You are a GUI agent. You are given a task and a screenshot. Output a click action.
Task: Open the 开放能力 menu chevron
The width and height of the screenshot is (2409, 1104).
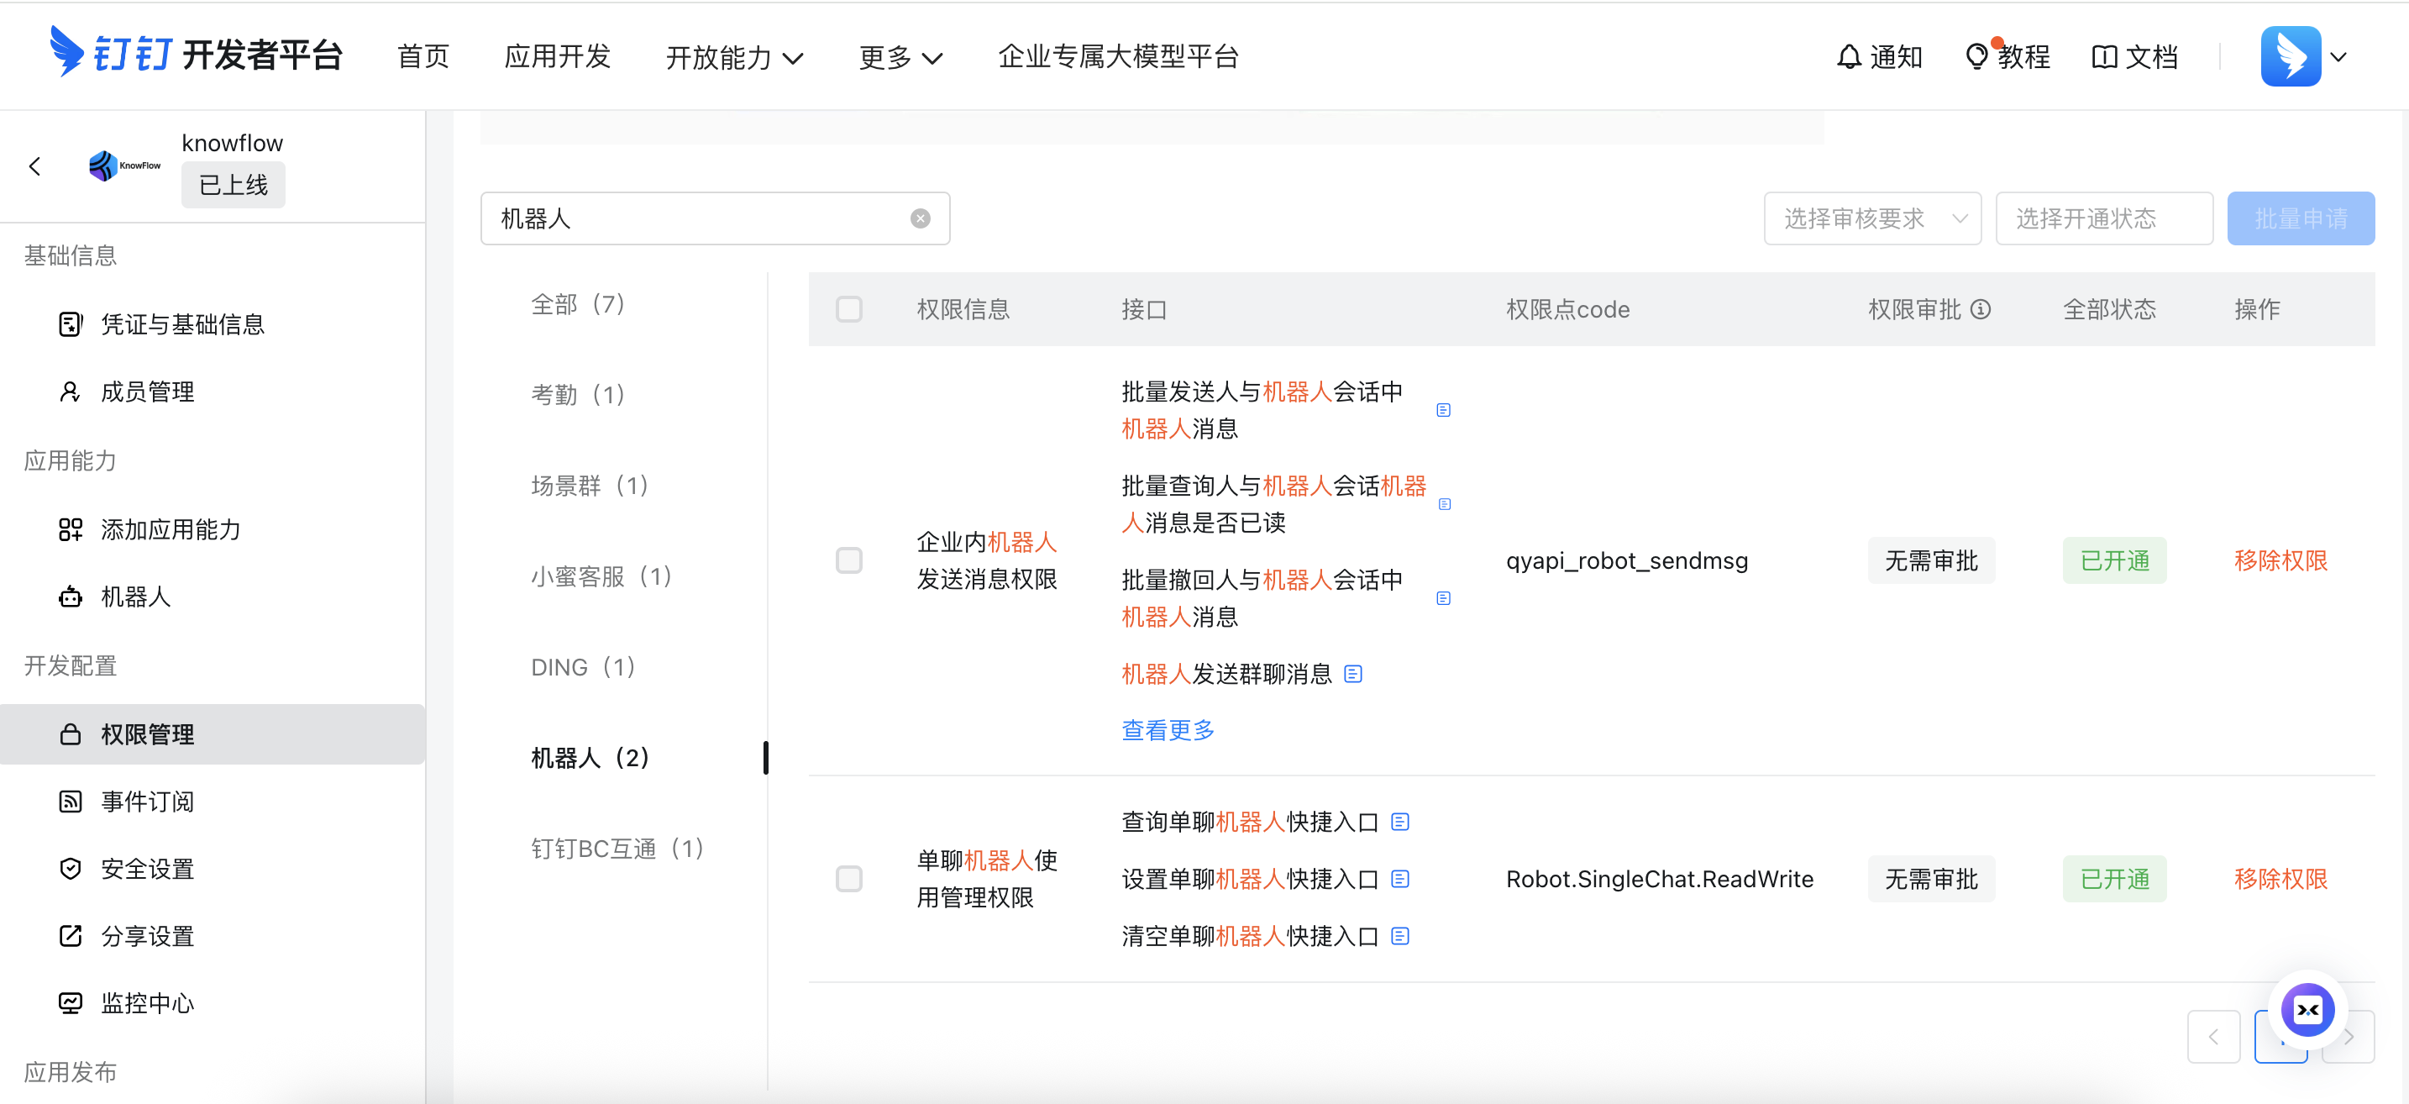point(795,58)
